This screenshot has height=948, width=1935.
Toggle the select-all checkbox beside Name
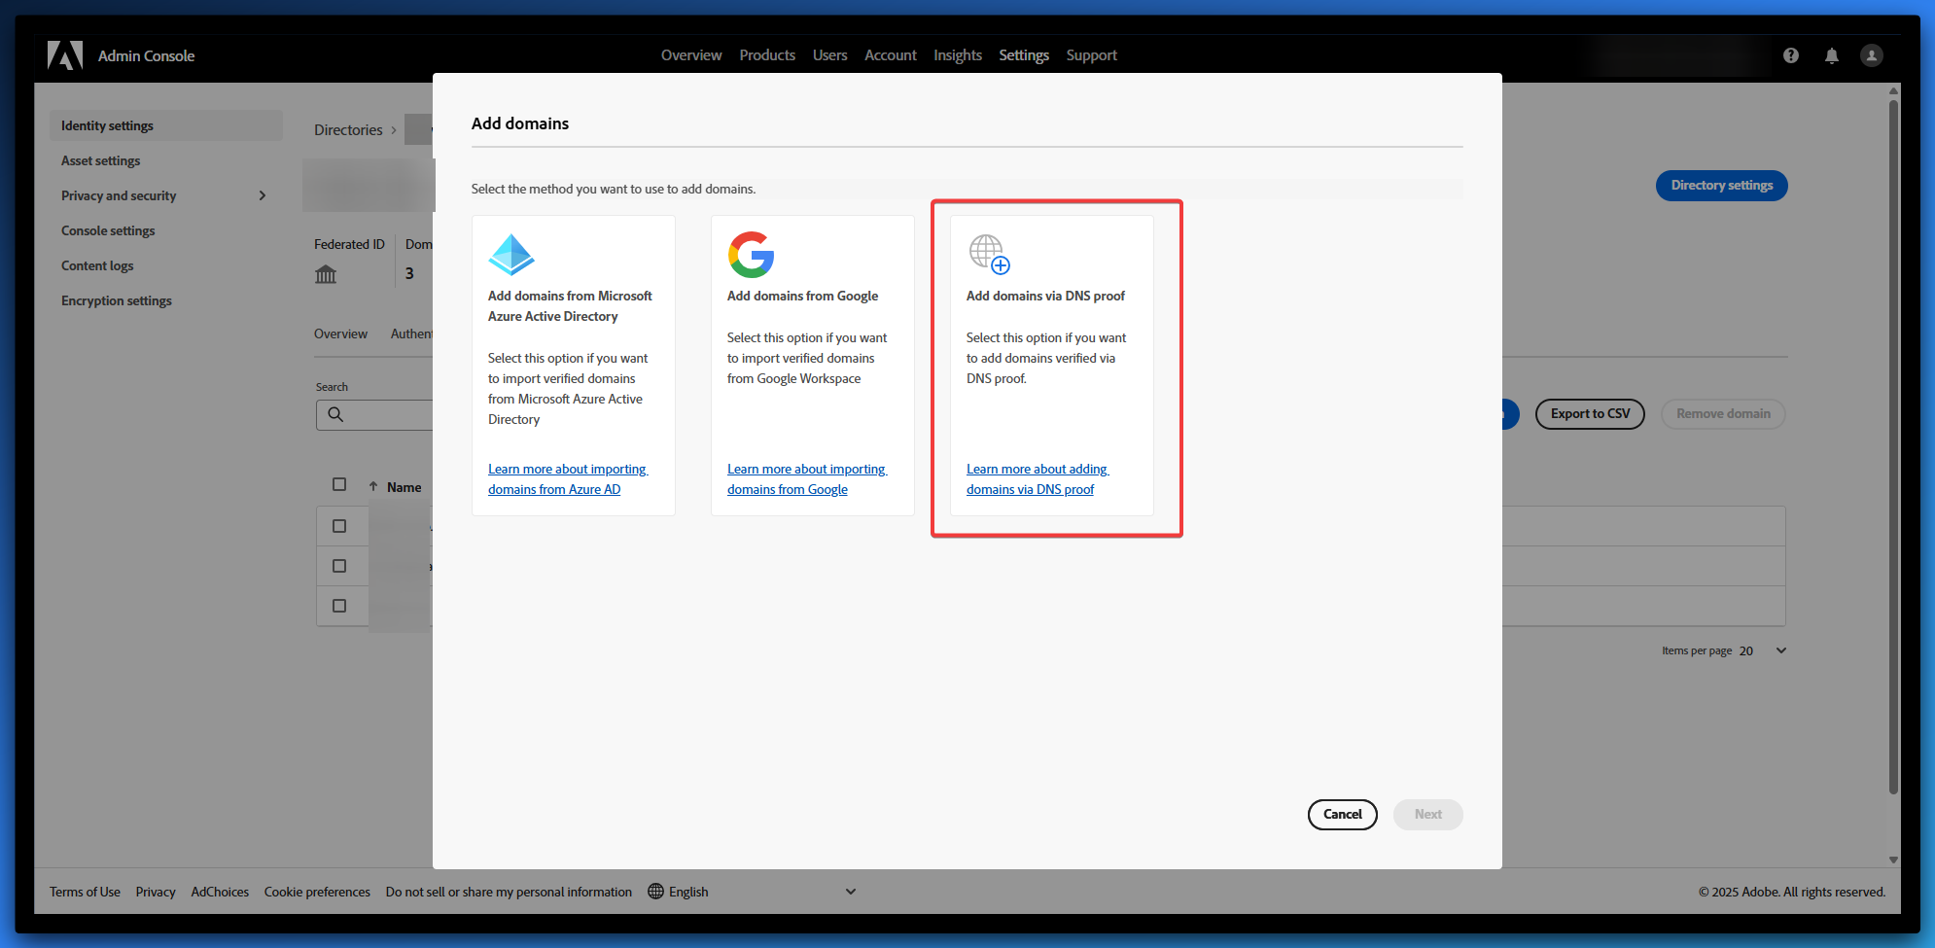click(339, 484)
